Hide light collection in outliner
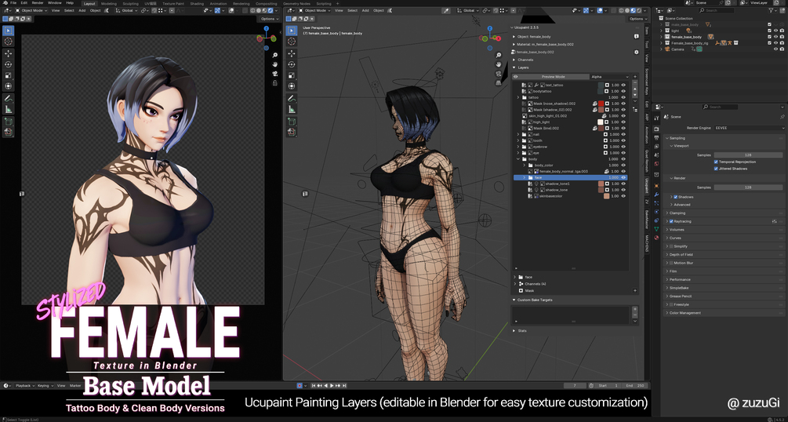Image resolution: width=788 pixels, height=422 pixels. coord(775,31)
